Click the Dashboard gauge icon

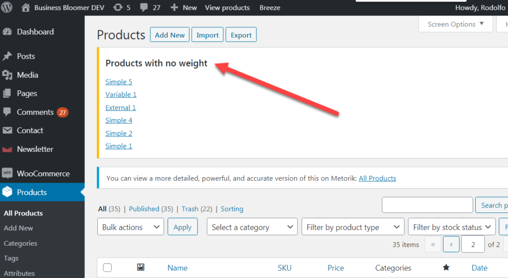click(7, 32)
